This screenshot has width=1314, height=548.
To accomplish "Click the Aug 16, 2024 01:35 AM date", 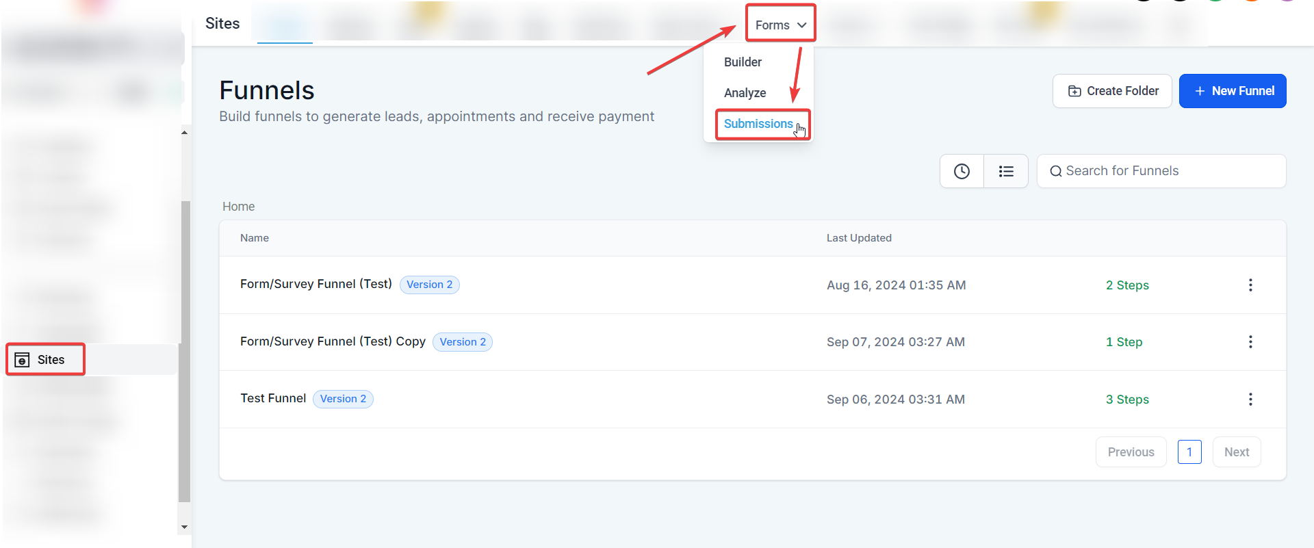I will click(x=897, y=285).
